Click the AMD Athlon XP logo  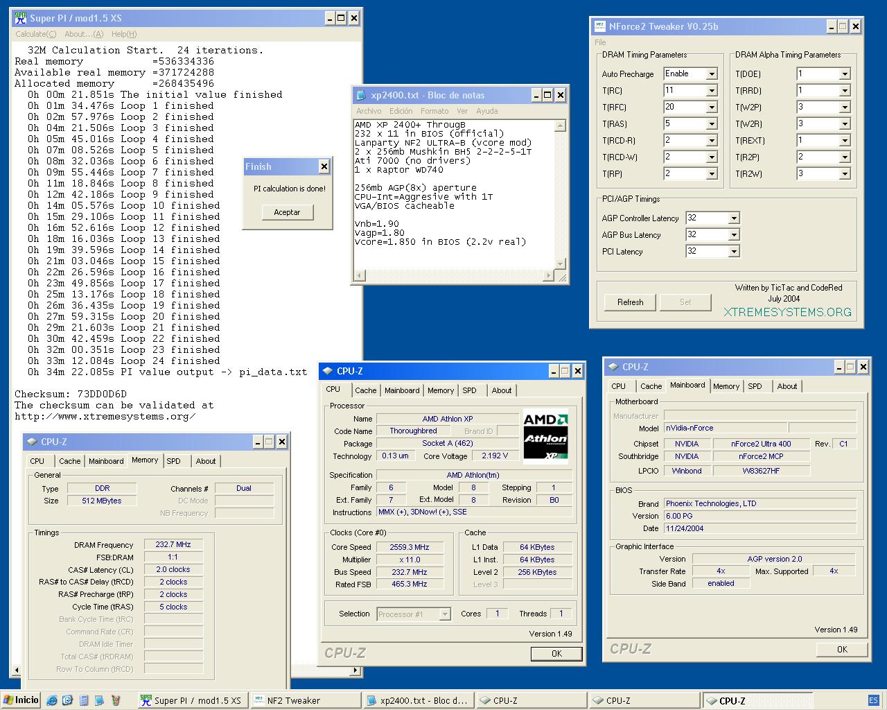pos(546,436)
